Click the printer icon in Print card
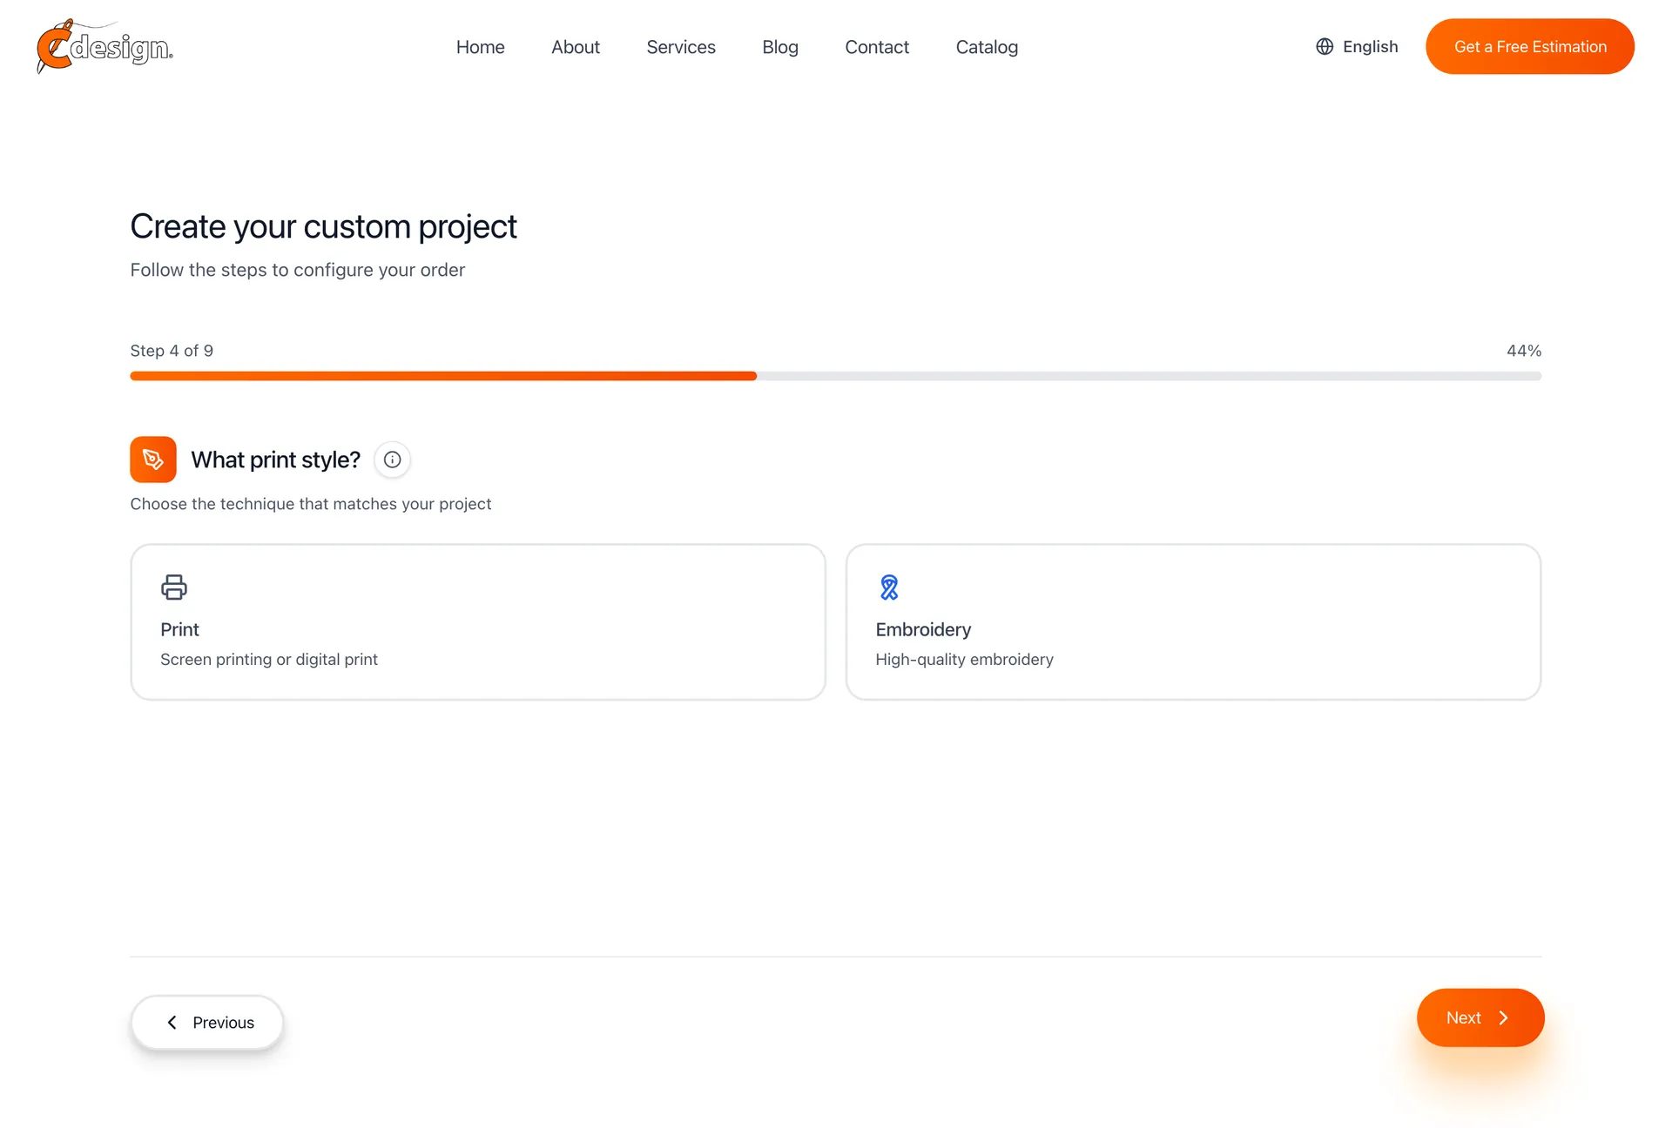The image size is (1672, 1128). click(174, 587)
